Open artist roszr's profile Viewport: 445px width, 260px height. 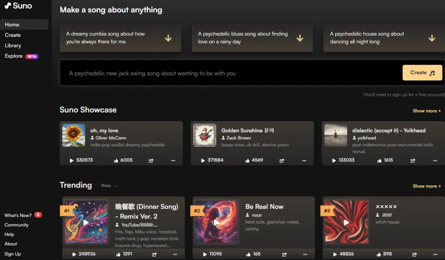click(254, 215)
